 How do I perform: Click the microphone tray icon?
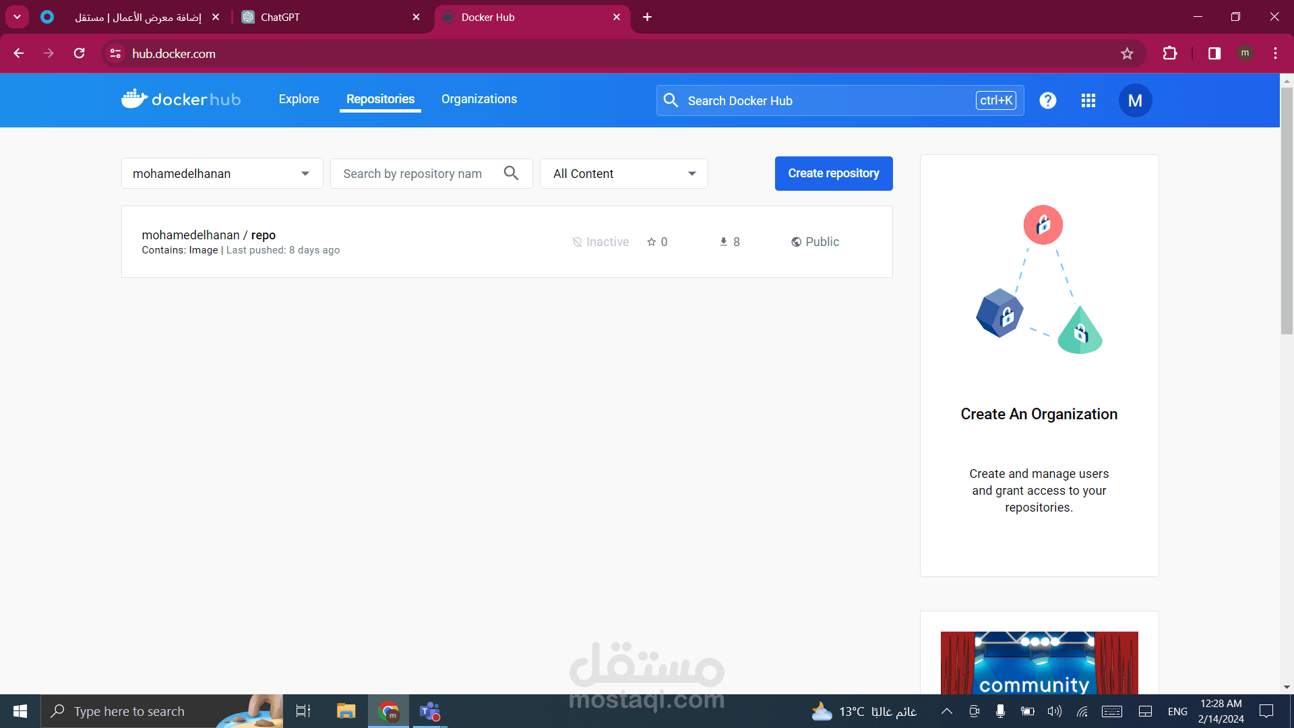click(1001, 711)
